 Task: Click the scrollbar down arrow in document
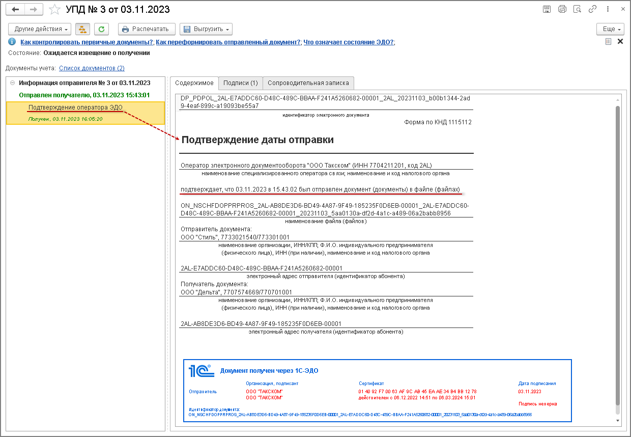click(618, 420)
